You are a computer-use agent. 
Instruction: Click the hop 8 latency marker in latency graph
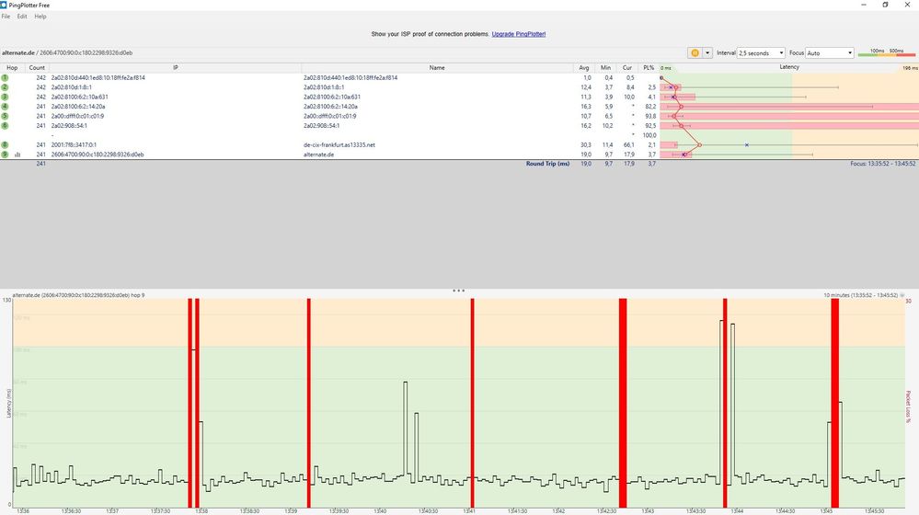699,144
